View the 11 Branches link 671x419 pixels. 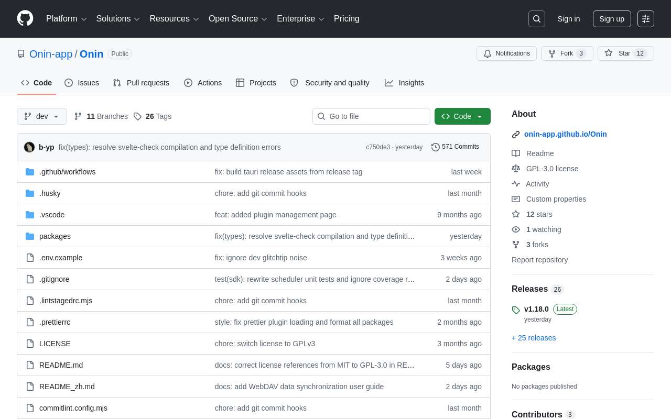click(x=101, y=116)
